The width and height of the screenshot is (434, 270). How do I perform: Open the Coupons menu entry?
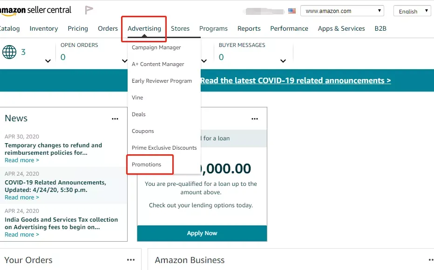click(143, 131)
